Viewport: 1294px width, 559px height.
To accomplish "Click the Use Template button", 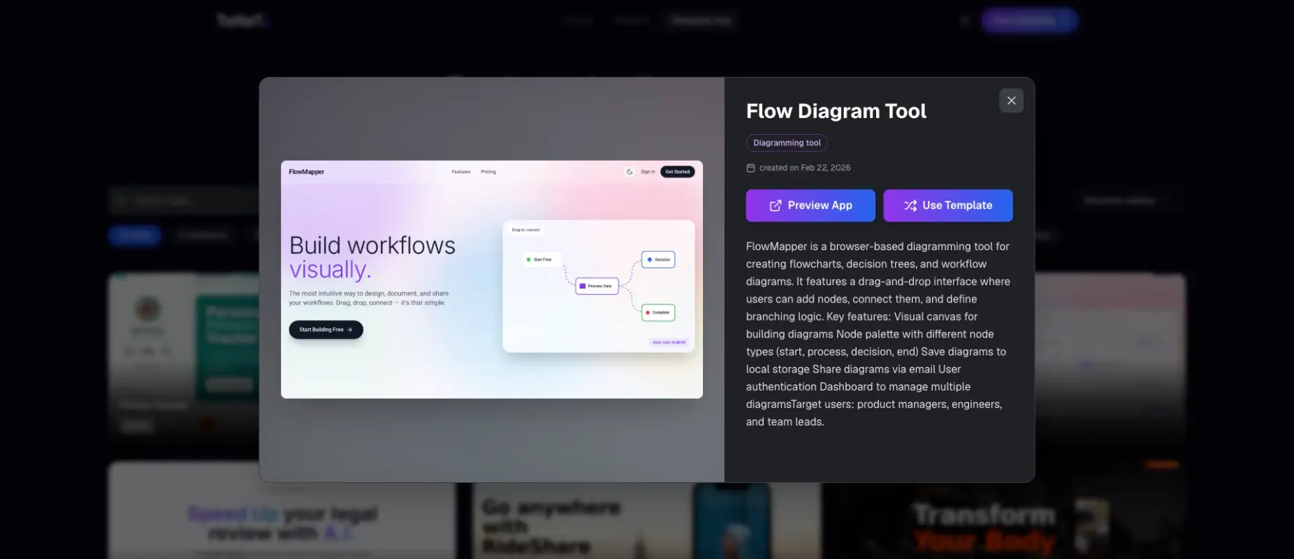I will (x=948, y=205).
